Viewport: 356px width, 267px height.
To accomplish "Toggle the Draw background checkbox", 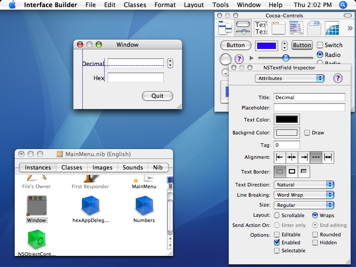I will [307, 133].
